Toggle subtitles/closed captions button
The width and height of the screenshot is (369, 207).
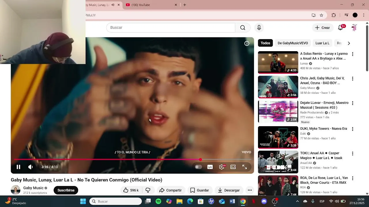(210, 167)
